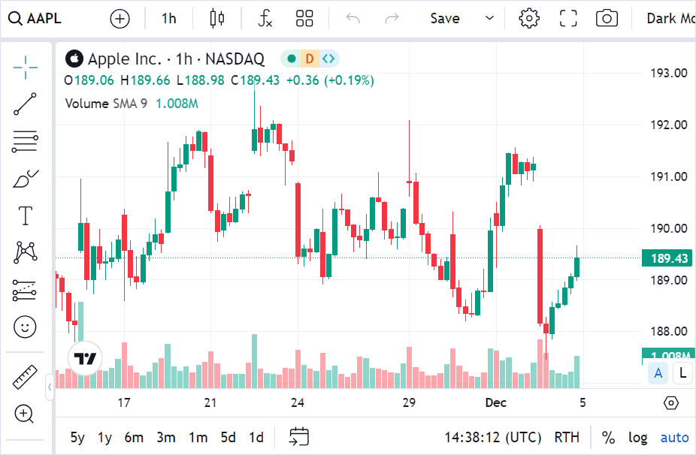This screenshot has height=455, width=696.
Task: Take a chart snapshot with camera icon
Action: click(x=607, y=19)
